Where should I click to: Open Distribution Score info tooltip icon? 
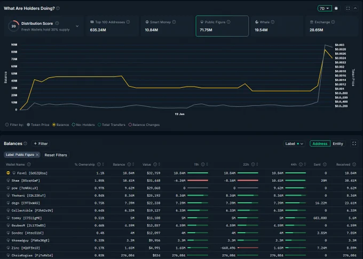57,23
